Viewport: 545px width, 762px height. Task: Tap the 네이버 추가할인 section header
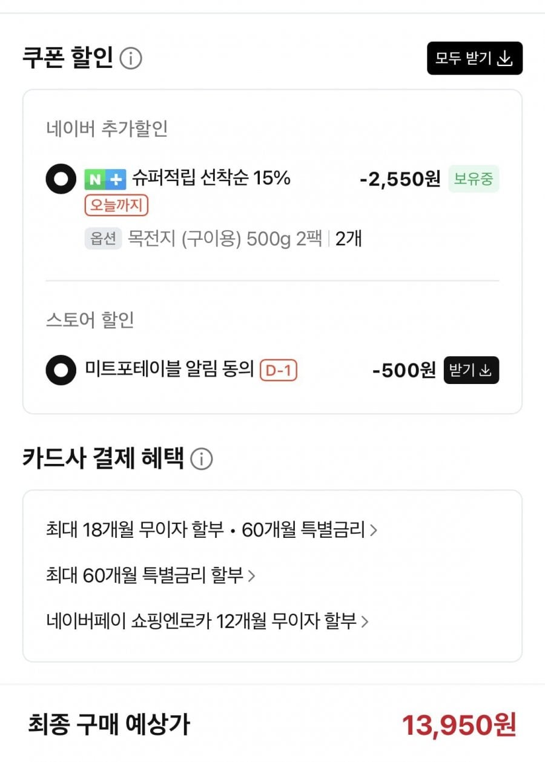point(107,129)
